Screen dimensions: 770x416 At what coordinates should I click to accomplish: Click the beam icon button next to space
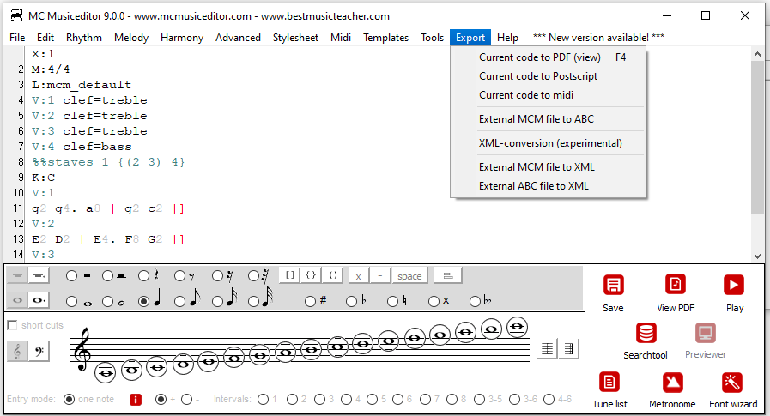(447, 275)
